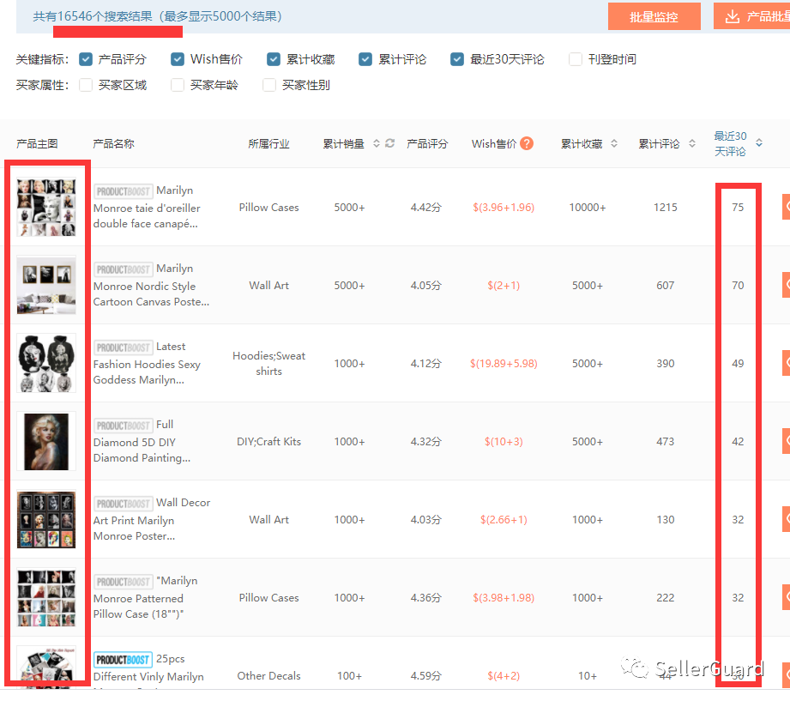The height and width of the screenshot is (701, 790).
Task: Open Wall Decor Art Print Poster thumbnail
Action: (x=46, y=520)
